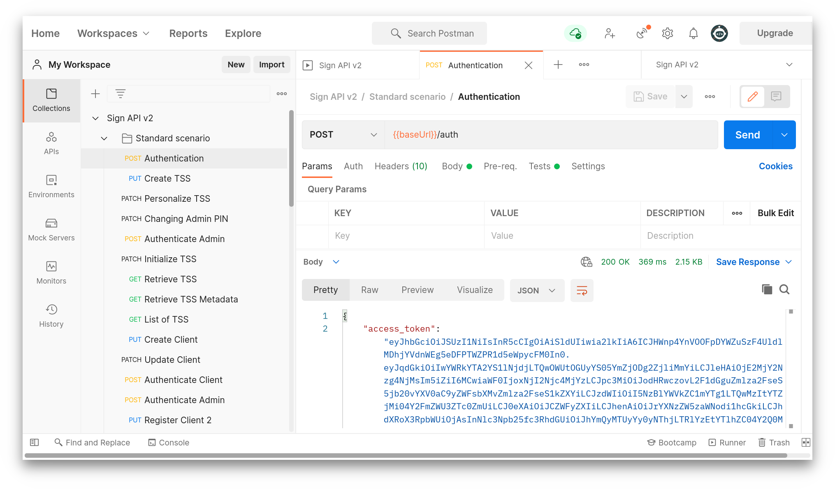Click the Upgrade button

click(x=775, y=33)
